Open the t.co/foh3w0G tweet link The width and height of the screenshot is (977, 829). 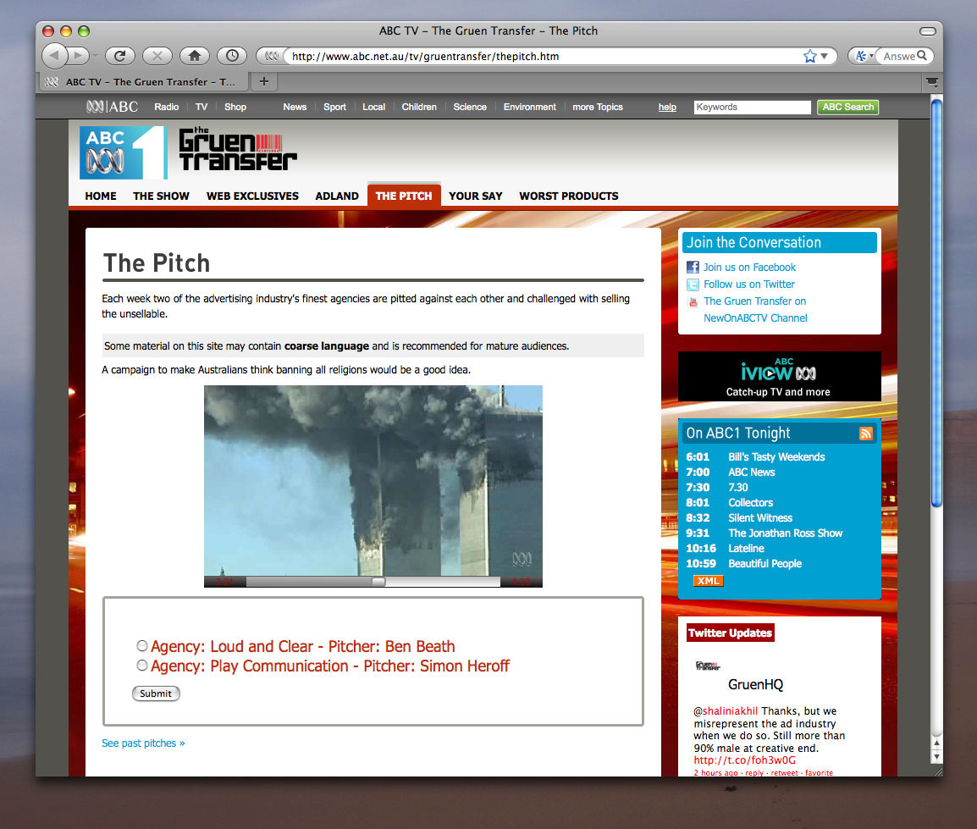click(x=744, y=760)
